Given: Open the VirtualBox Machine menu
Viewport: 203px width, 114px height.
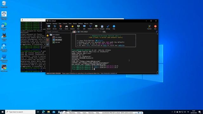Looking at the screenshot, I should pyautogui.click(x=72, y=113).
